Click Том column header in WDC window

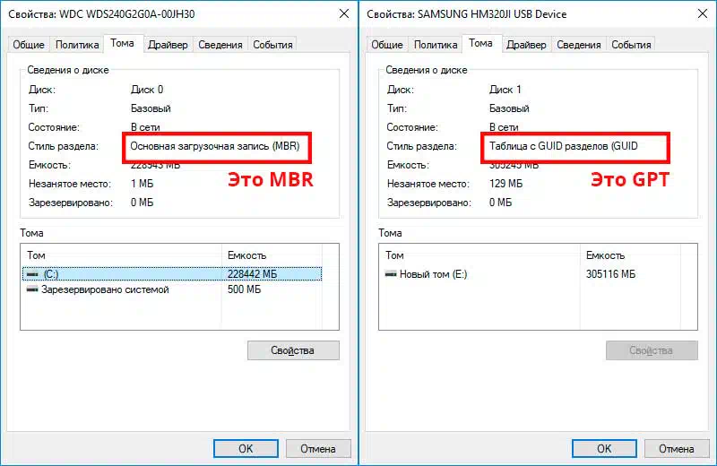pos(122,255)
